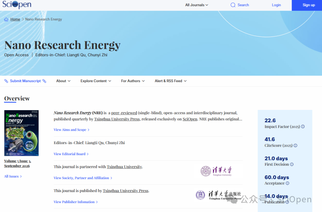Click the 41.6 CiteScore value
322x212 pixels.
click(x=270, y=139)
